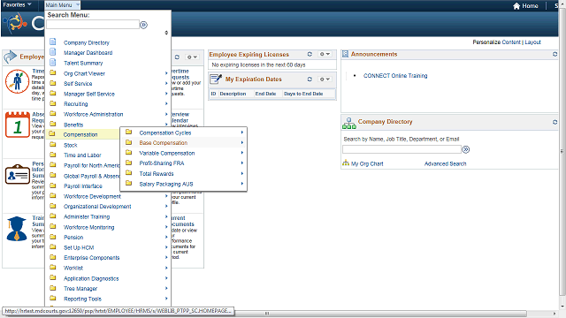
Task: Click the Time person icon
Action: coord(17,81)
